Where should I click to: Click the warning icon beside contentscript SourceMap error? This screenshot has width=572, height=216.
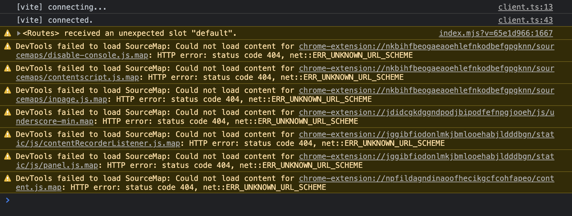(x=8, y=68)
